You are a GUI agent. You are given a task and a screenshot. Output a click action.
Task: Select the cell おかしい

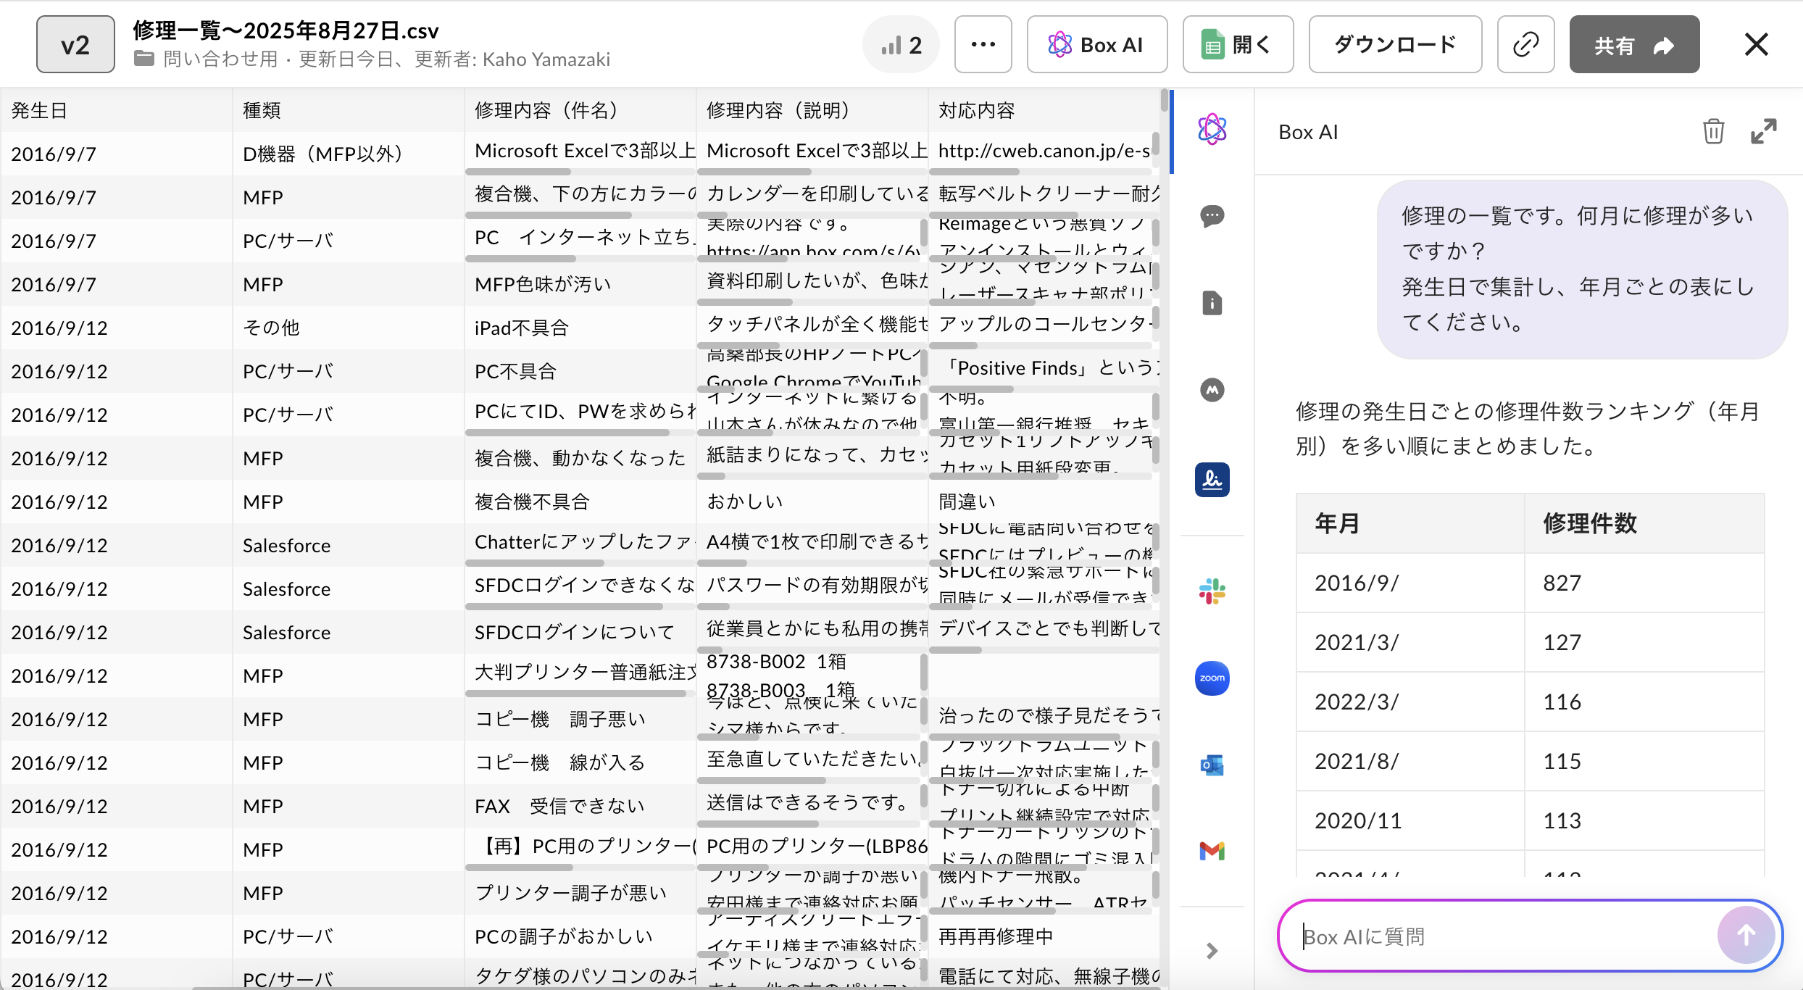(812, 502)
